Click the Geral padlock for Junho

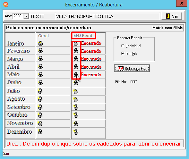coord(40,83)
